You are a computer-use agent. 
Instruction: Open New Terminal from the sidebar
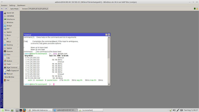pyautogui.click(x=12, y=67)
